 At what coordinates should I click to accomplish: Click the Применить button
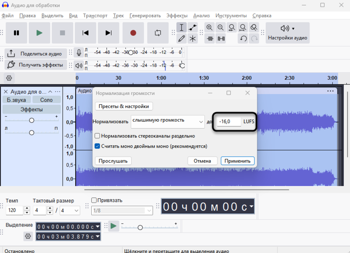[238, 161]
